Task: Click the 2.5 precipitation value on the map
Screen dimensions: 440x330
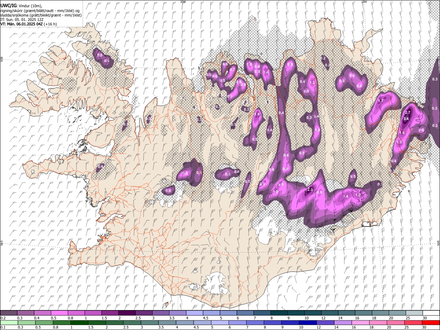Action: click(310, 190)
